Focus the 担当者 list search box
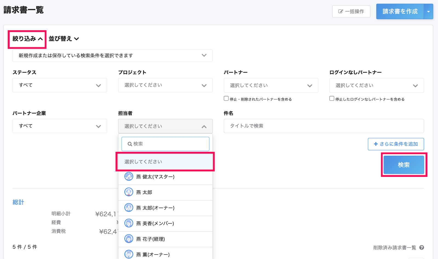The image size is (438, 259). [165, 144]
